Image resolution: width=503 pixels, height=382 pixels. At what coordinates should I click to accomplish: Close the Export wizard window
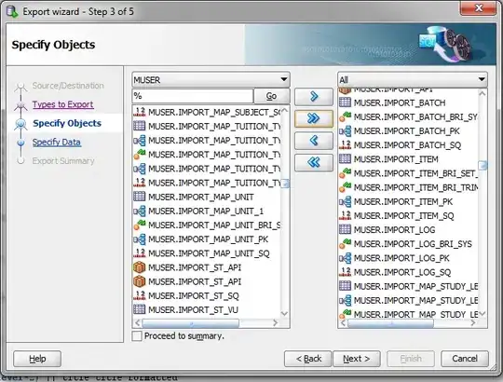(x=478, y=7)
